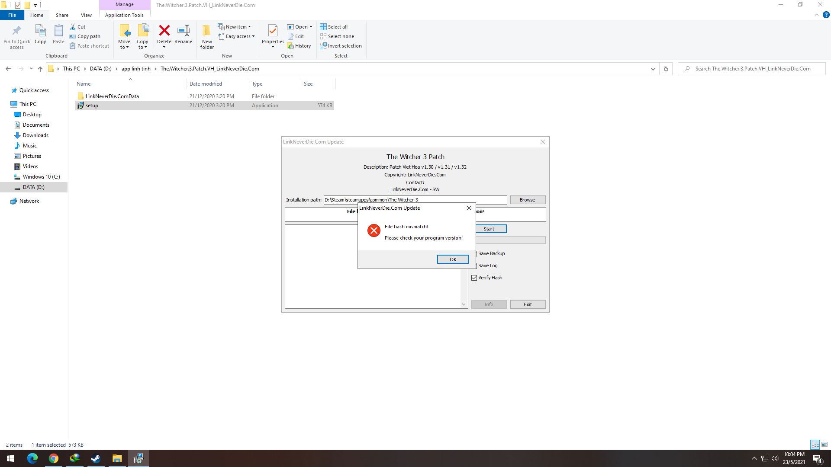Open the File menu tab
Viewport: 831px width, 467px height.
(x=12, y=15)
